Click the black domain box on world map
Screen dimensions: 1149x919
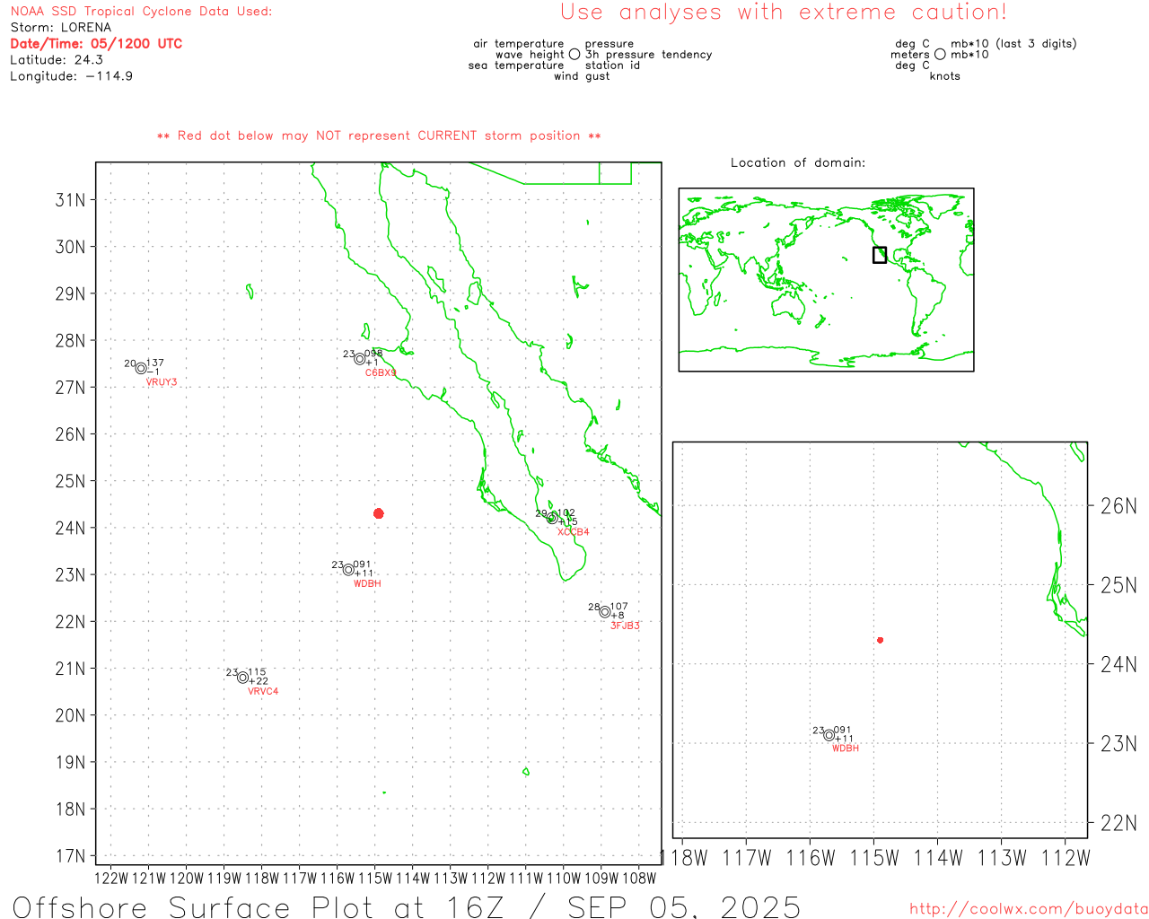point(880,255)
